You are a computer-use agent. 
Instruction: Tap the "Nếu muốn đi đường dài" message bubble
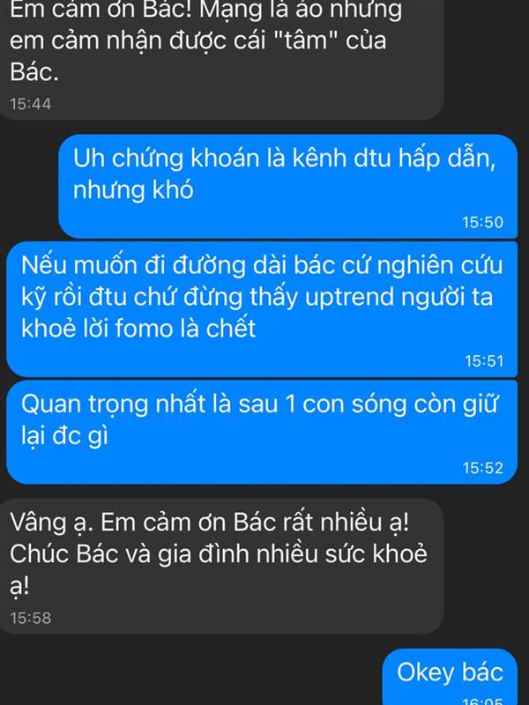click(x=262, y=309)
